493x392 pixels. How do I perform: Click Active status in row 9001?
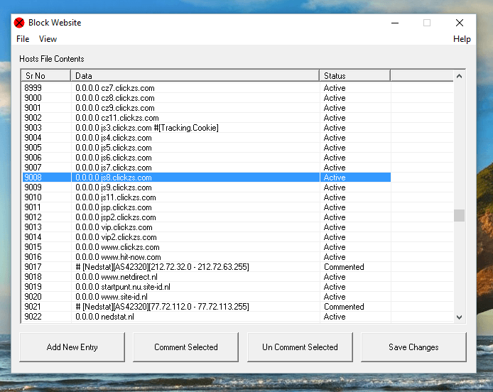(335, 108)
